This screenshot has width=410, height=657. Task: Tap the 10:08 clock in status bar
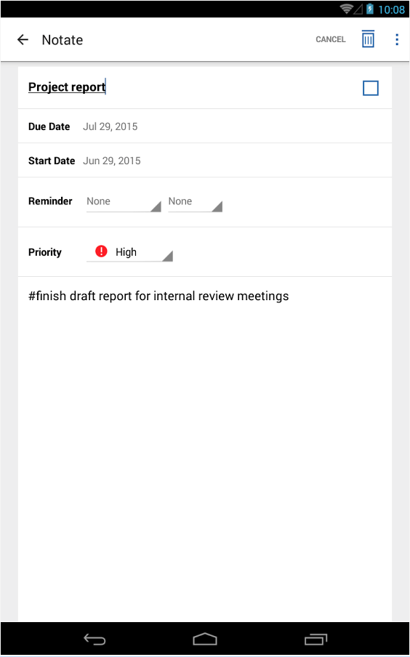pos(391,9)
